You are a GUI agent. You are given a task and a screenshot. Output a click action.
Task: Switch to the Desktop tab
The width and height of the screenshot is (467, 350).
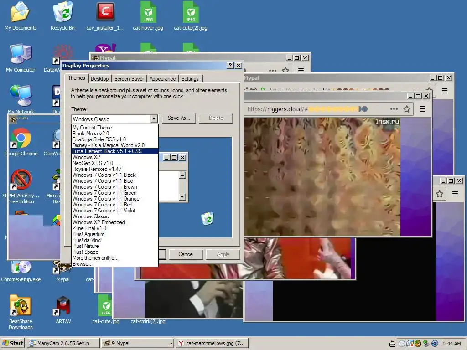(x=99, y=79)
